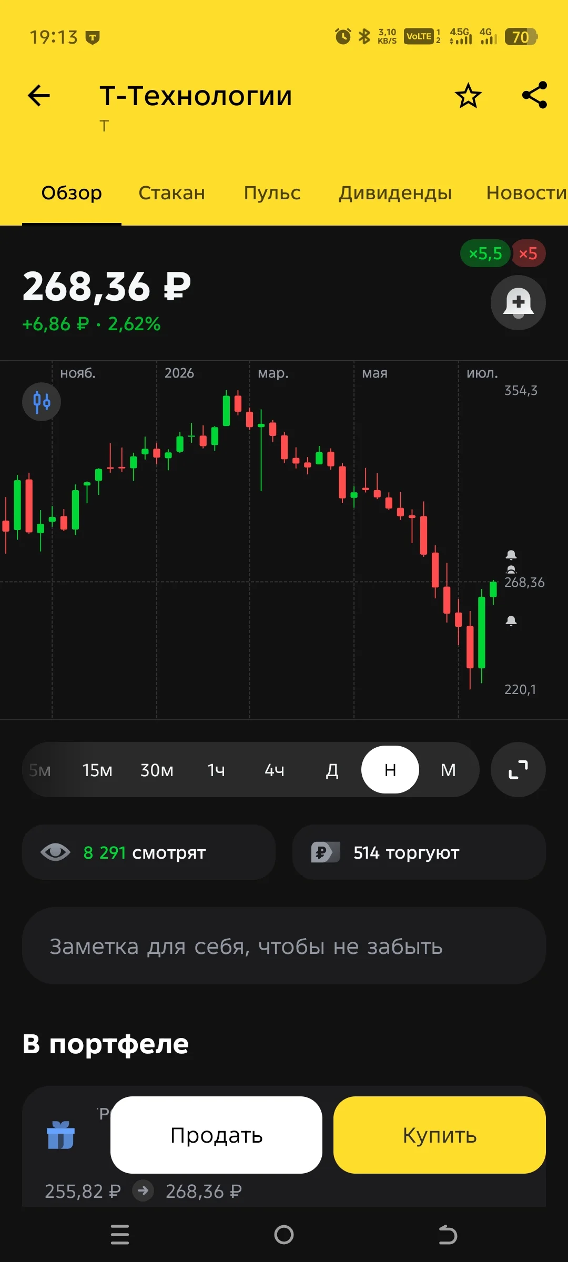Select 1ч chart interval
This screenshot has width=568, height=1262.
[216, 770]
